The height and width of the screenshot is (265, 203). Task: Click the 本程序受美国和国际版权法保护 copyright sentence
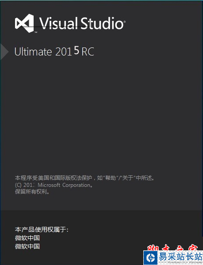(54, 178)
